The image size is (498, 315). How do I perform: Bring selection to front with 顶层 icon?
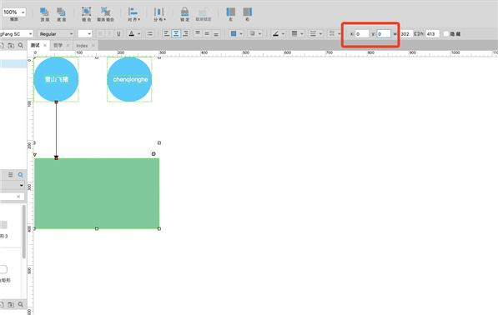click(44, 14)
